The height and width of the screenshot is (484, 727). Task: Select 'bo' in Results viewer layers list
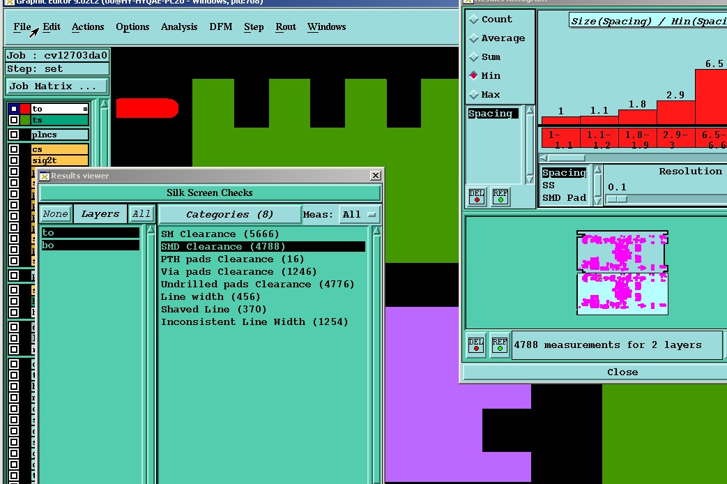pos(91,245)
